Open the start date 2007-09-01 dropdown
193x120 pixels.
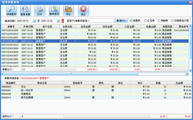[x=34, y=21]
